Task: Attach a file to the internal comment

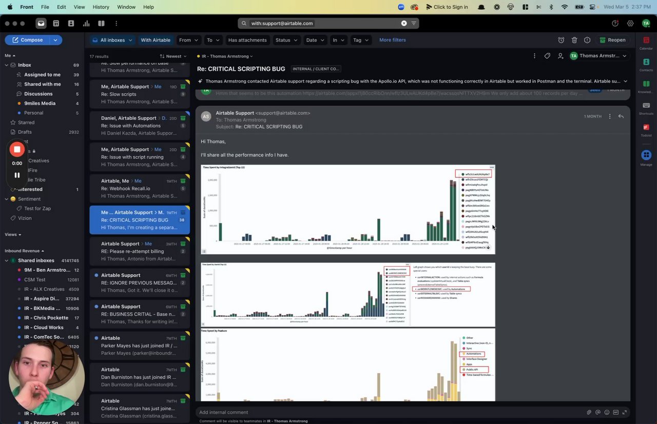Action: 589,412
